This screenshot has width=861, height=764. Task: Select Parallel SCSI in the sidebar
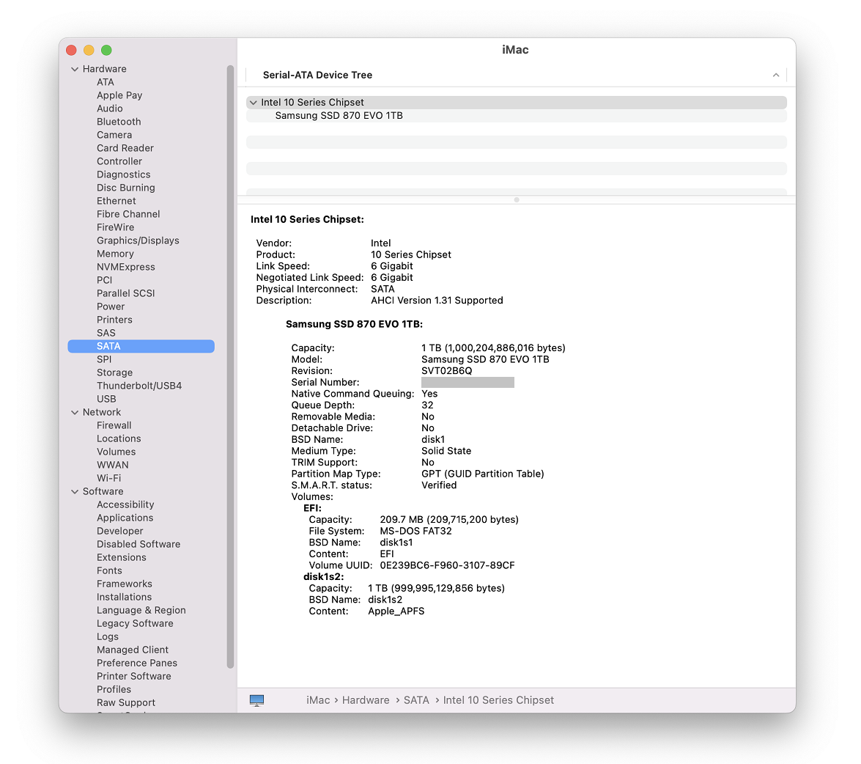[x=126, y=293]
